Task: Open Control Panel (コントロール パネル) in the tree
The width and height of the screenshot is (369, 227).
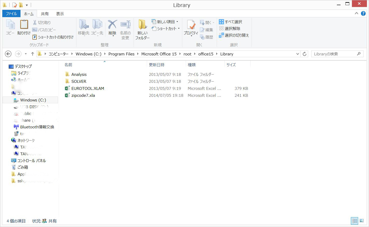Action: point(28,160)
